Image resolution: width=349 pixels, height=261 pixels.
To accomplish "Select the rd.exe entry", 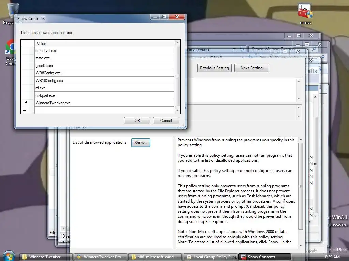I will pos(104,88).
